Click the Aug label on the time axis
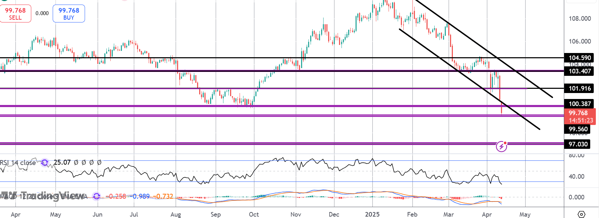The width and height of the screenshot is (599, 218). (176, 214)
